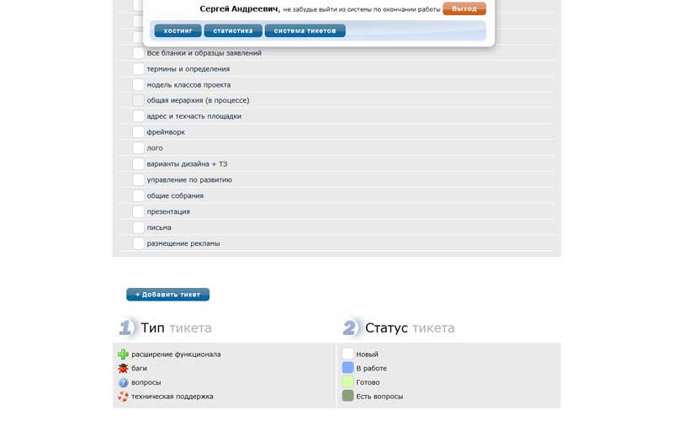Check the варианты дизайна + ТЗ box

pyautogui.click(x=138, y=164)
